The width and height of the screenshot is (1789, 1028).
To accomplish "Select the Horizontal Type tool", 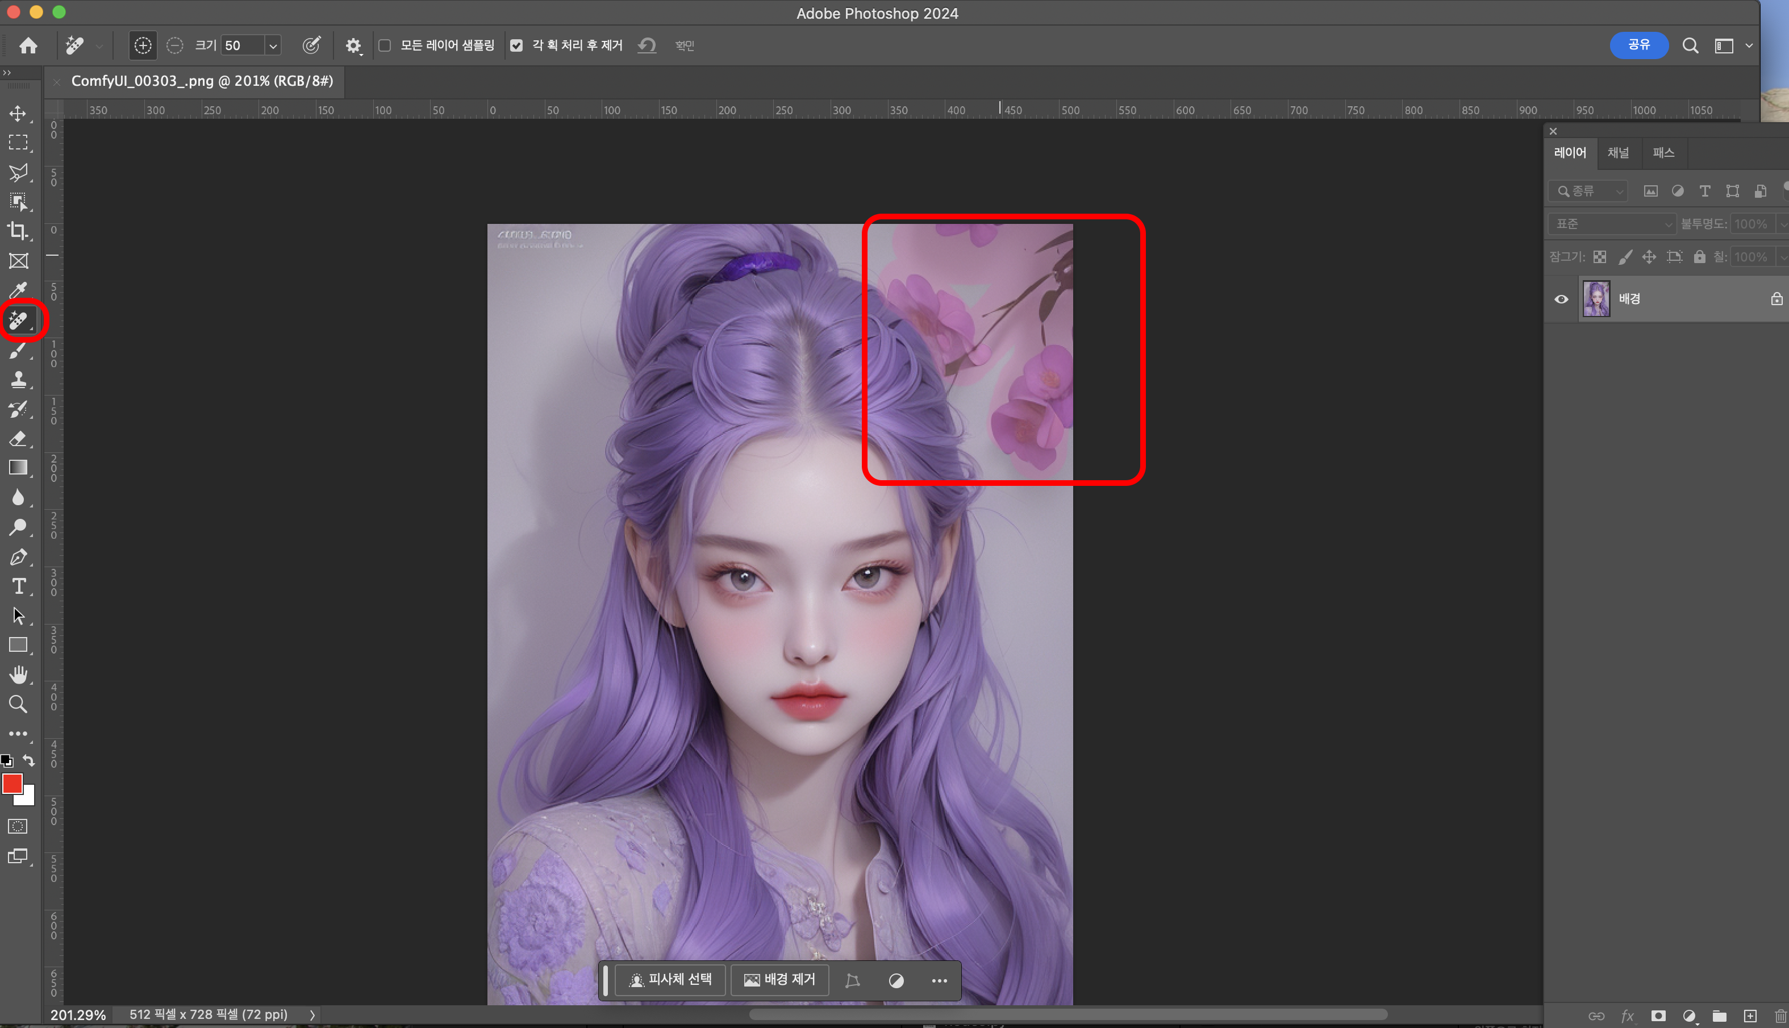I will pos(18,586).
